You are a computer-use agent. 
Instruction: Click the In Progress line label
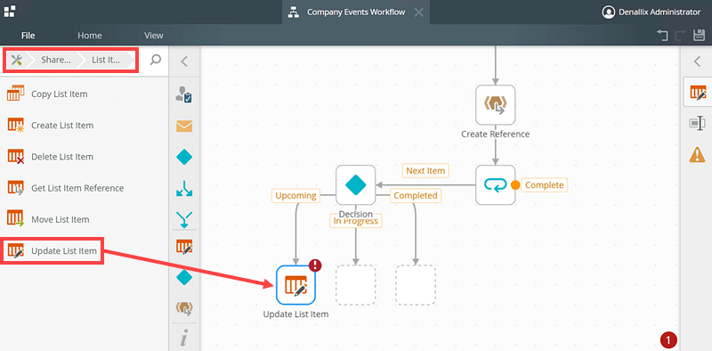[355, 221]
